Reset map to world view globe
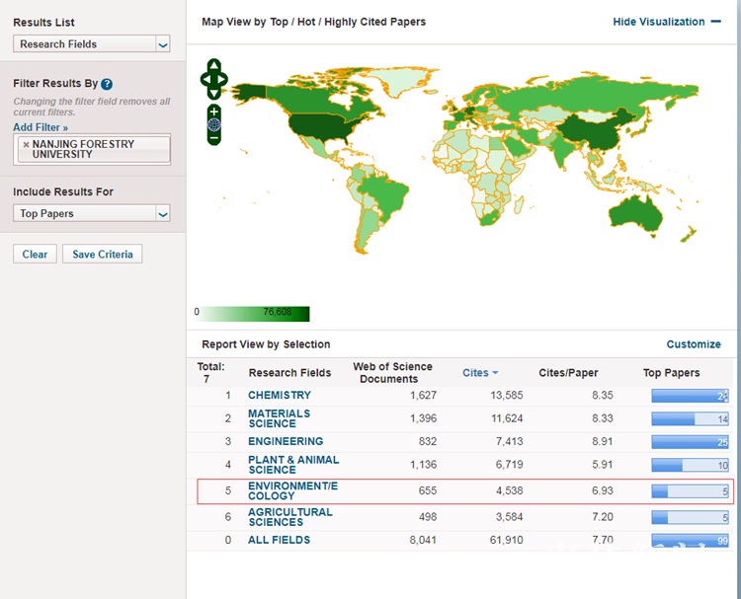Viewport: 741px width, 599px height. (214, 124)
